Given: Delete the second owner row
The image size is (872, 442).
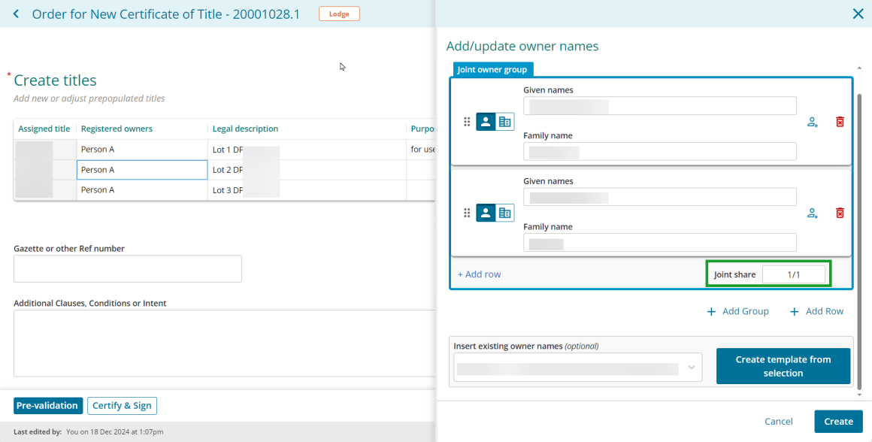Looking at the screenshot, I should pyautogui.click(x=840, y=213).
